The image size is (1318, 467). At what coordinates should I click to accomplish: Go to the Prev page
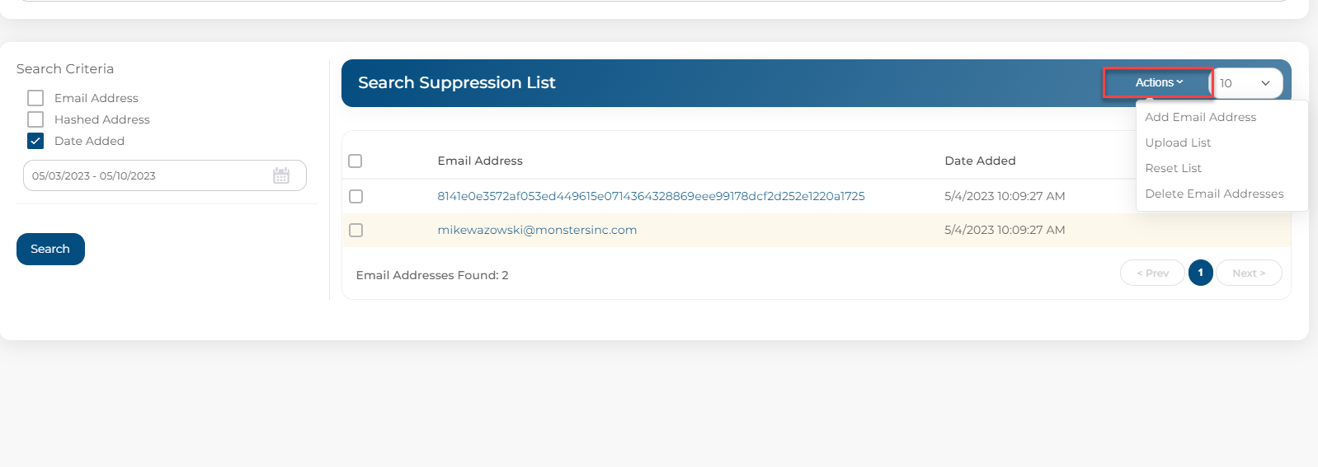[1152, 273]
